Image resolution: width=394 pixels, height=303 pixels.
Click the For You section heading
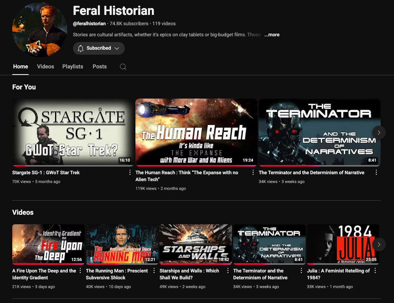coord(24,87)
